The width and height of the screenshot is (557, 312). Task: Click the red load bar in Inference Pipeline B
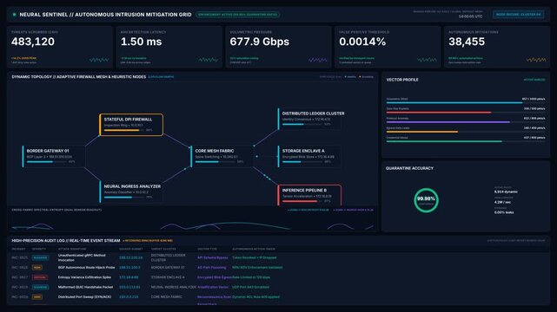click(x=300, y=201)
